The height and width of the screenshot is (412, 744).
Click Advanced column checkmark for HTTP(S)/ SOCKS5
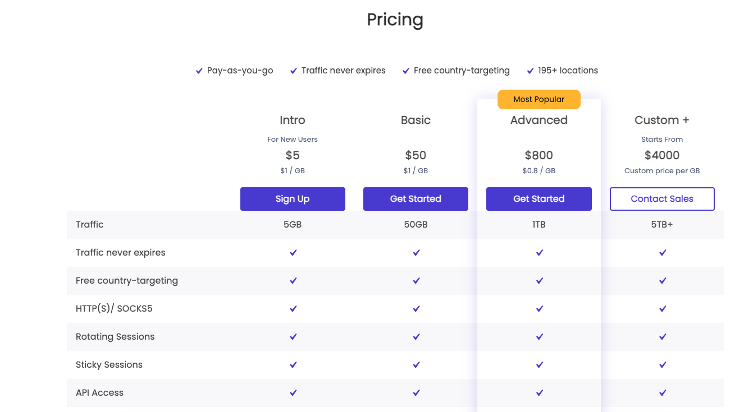point(539,309)
